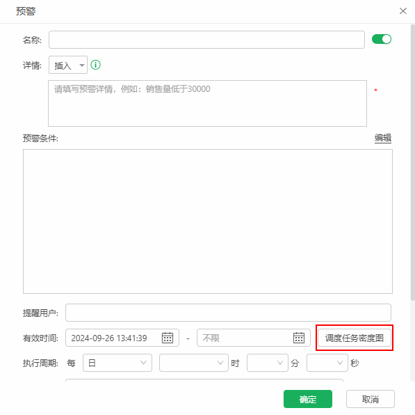Focus the 名称 input field
This screenshot has width=415, height=415.
[x=206, y=40]
